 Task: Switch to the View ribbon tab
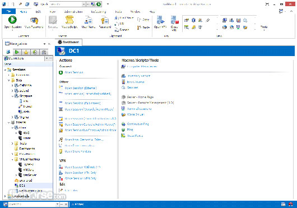click(53, 12)
